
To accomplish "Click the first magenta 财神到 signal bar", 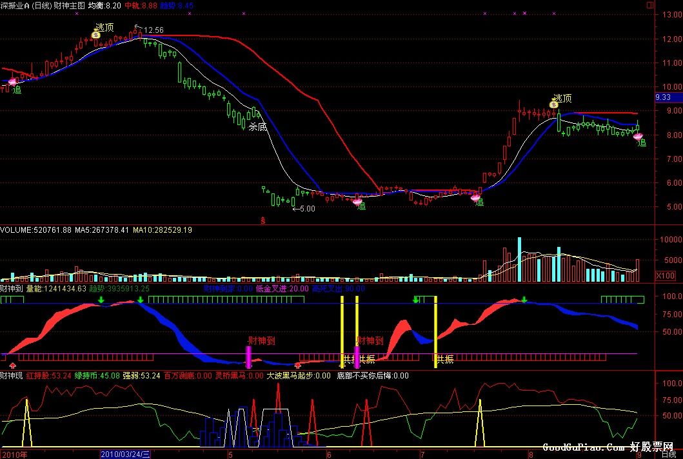I will (x=249, y=357).
